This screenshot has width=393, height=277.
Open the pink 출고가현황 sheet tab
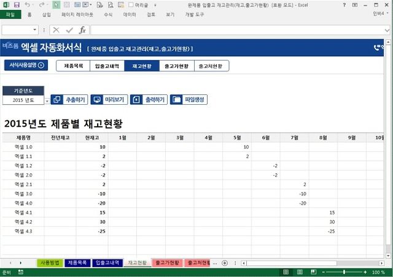point(167,263)
